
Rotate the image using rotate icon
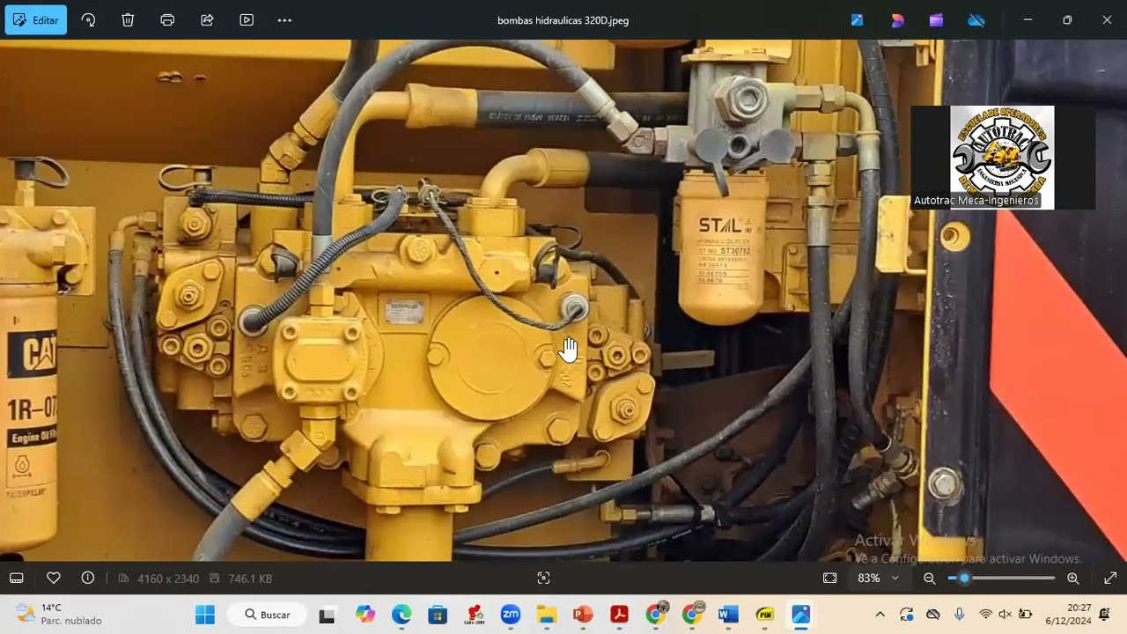(88, 20)
